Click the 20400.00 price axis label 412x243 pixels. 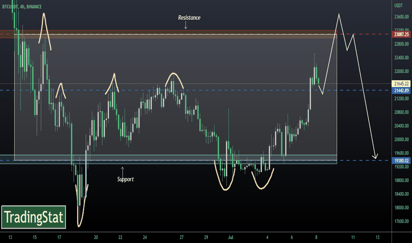coord(401,126)
